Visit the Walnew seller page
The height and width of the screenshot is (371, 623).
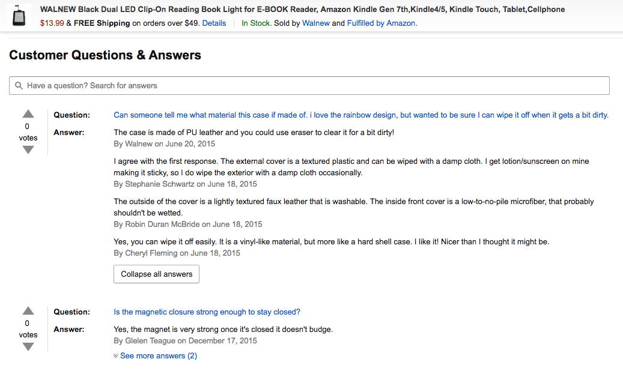(315, 22)
